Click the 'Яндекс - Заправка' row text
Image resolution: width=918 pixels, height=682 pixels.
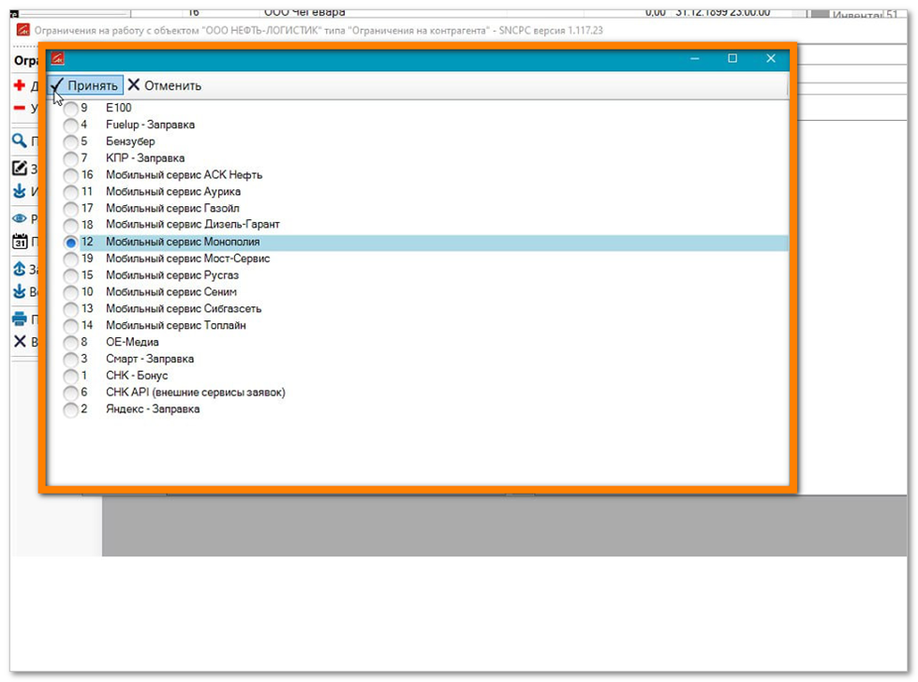click(153, 409)
